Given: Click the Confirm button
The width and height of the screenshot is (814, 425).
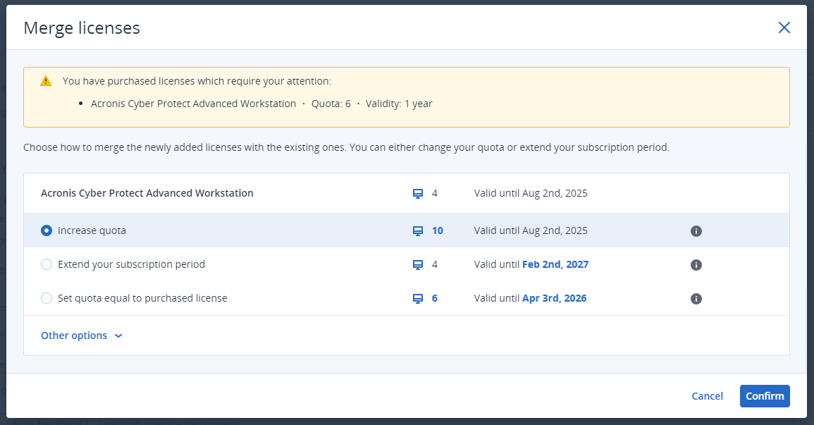Looking at the screenshot, I should (765, 395).
